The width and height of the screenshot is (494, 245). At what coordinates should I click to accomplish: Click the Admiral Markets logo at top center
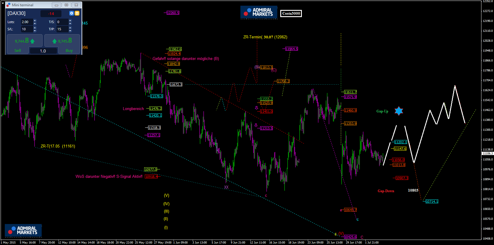tap(259, 12)
